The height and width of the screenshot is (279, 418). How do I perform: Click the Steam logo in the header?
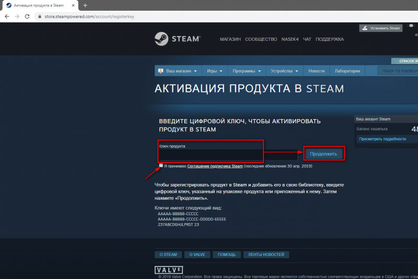(x=177, y=39)
